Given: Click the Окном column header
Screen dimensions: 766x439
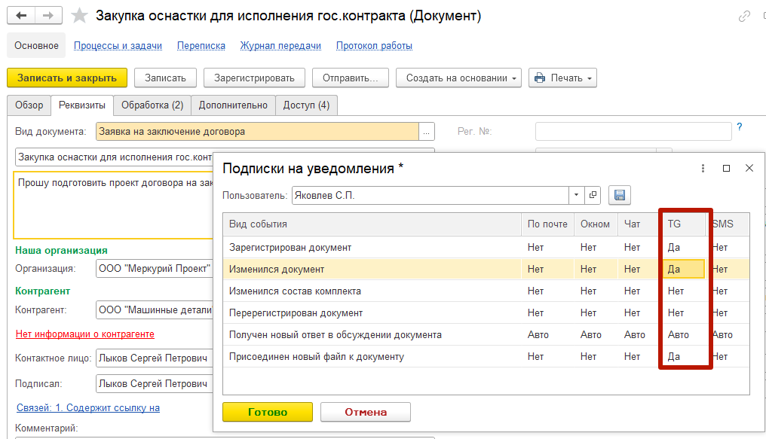Looking at the screenshot, I should click(x=596, y=224).
